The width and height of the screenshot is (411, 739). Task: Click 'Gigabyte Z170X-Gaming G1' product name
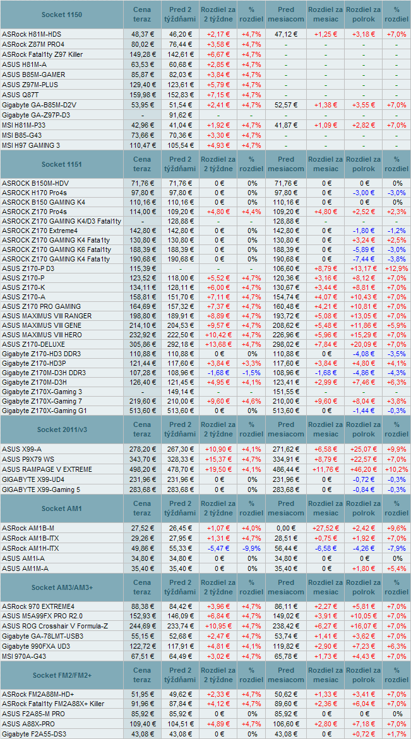(44, 411)
